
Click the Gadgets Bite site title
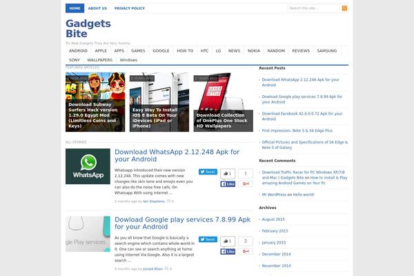88,28
